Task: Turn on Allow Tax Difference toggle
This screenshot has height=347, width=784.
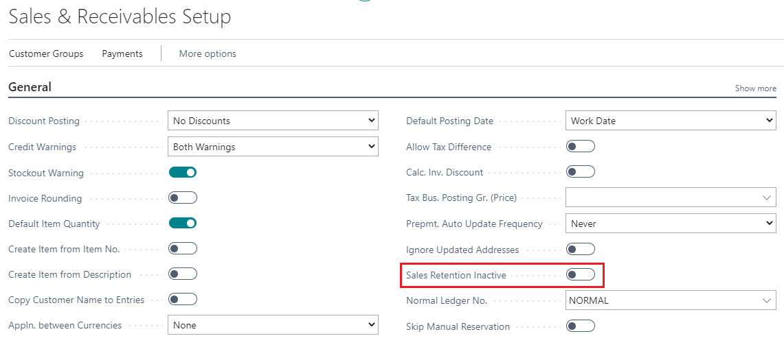Action: (581, 146)
